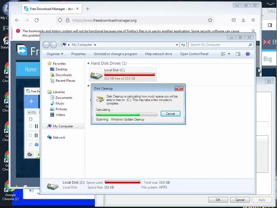The width and height of the screenshot is (277, 208).
Task: Toggle the Explorer preview pane icon
Action: point(238,54)
